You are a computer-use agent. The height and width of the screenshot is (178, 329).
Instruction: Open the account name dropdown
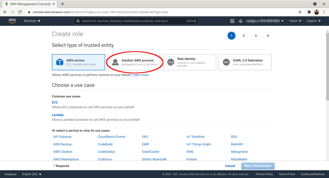pyautogui.click(x=265, y=21)
